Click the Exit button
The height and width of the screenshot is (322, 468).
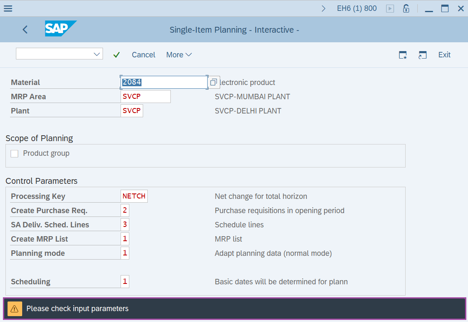pos(444,55)
